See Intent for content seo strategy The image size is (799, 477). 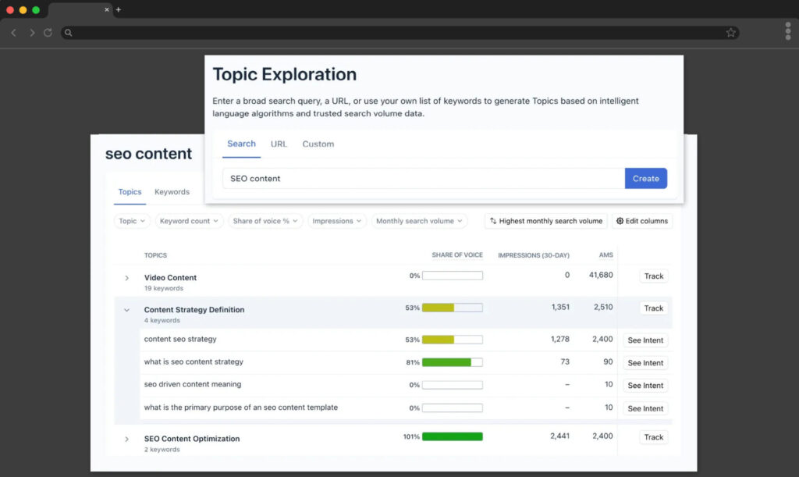pos(645,340)
